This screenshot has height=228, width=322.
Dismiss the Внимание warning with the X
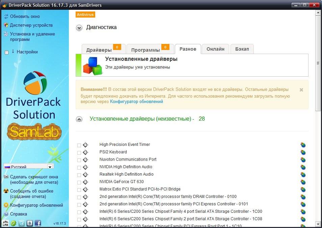tap(301, 90)
